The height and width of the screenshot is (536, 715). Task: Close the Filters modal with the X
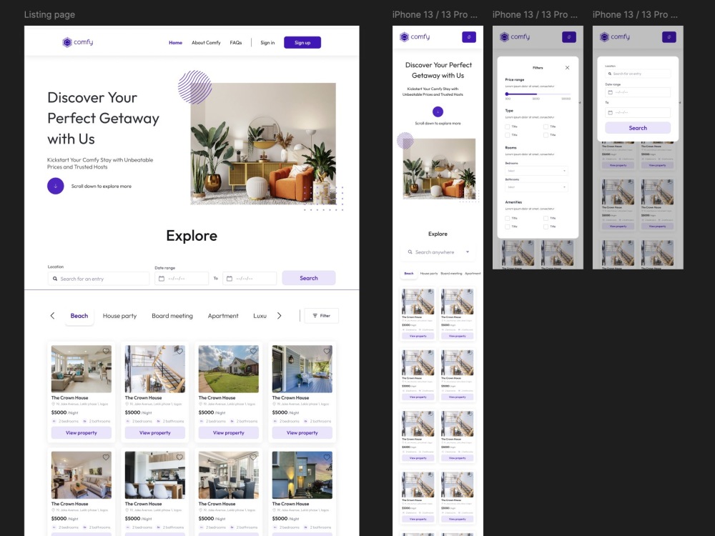pos(567,68)
